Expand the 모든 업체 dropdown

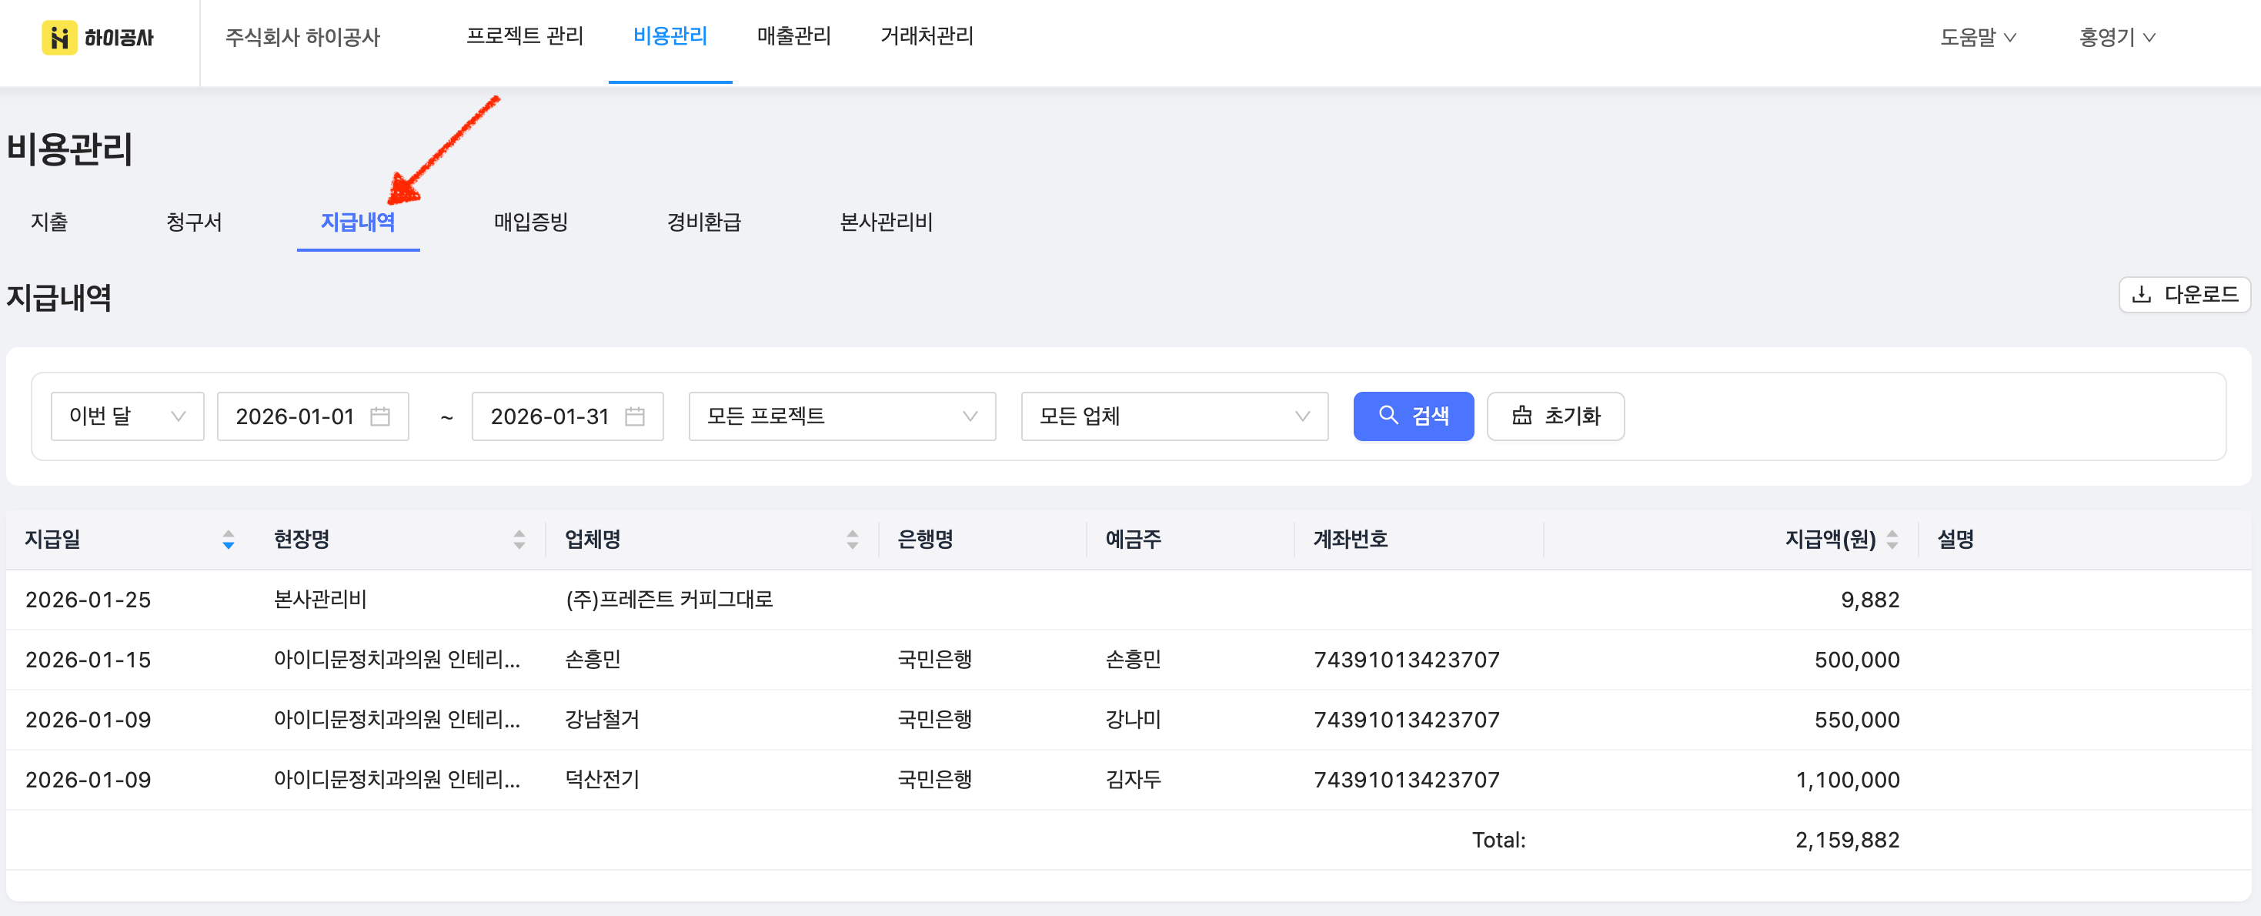click(x=1174, y=416)
